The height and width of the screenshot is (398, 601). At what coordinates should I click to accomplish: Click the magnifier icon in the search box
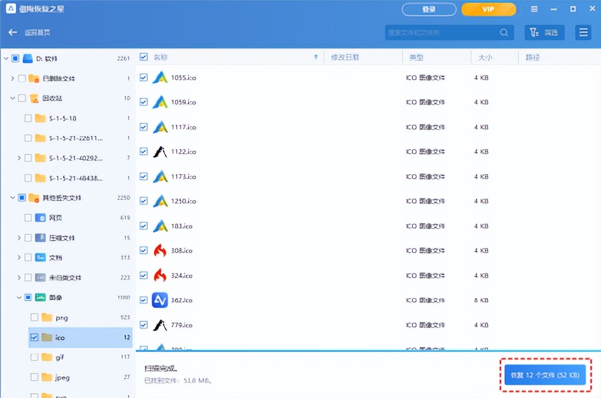504,33
